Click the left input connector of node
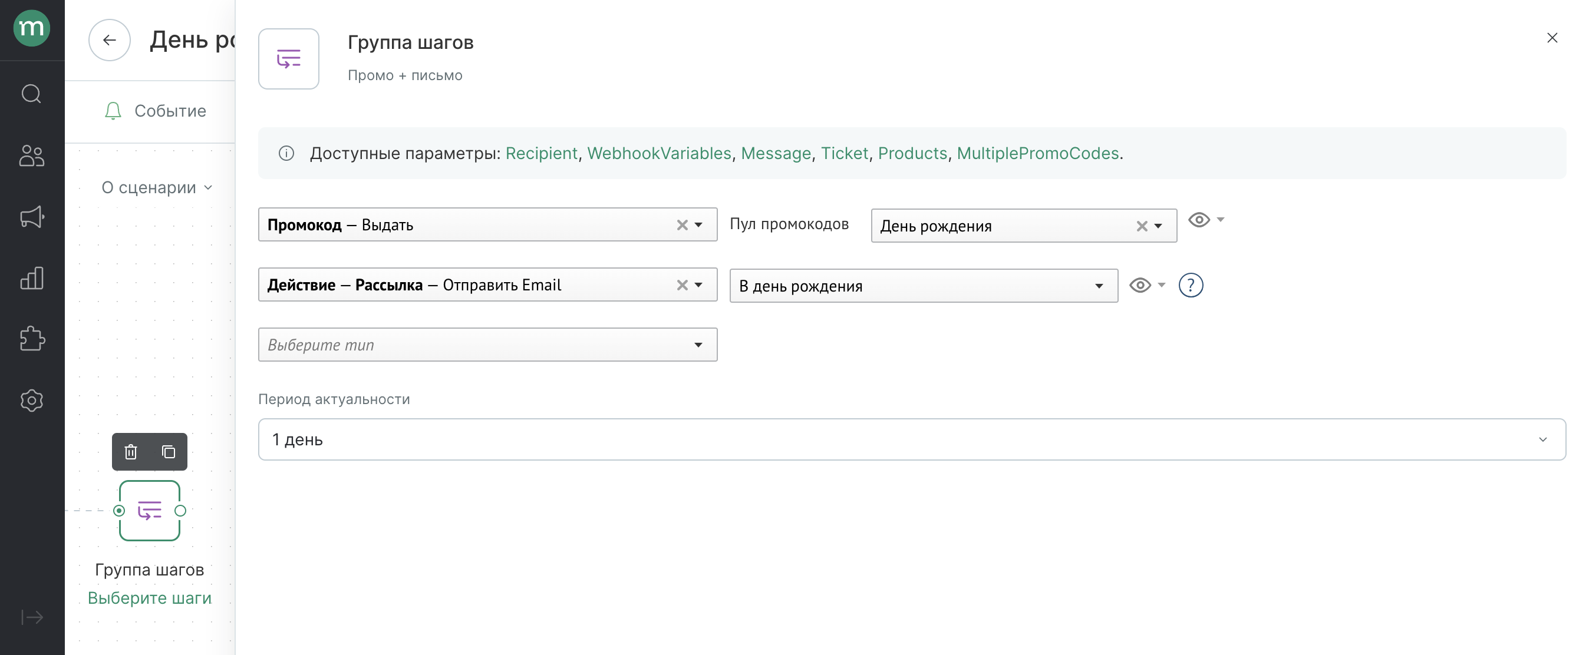Screen dimensions: 1589x655 (x=119, y=511)
